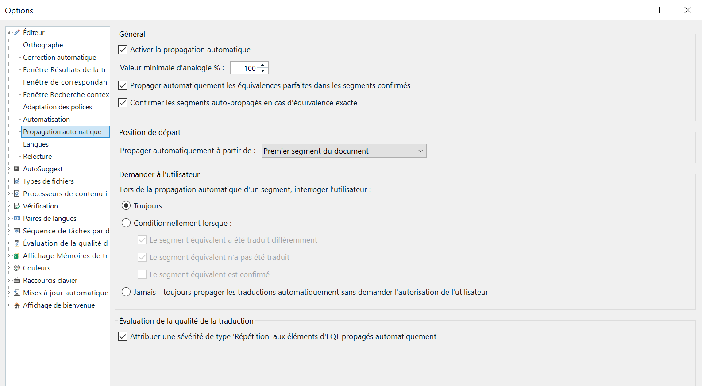The height and width of the screenshot is (386, 702).
Task: Click the Types de fichiers icon
Action: click(17, 181)
